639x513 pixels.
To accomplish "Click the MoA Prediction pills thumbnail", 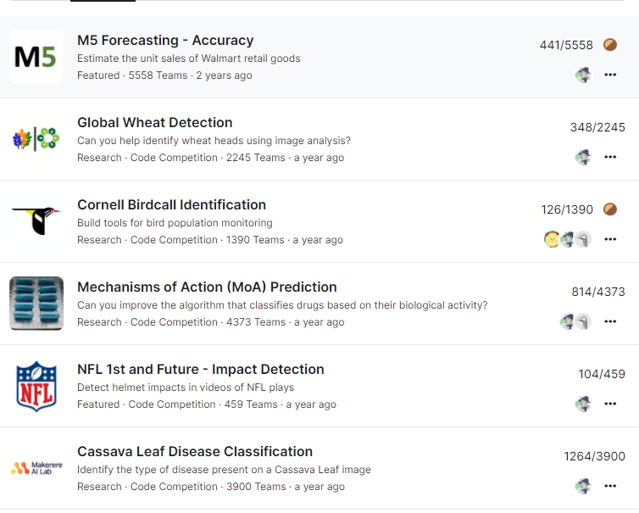I will coord(36,304).
